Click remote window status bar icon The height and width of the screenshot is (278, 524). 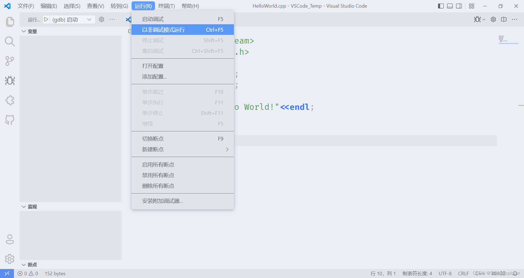(7, 273)
